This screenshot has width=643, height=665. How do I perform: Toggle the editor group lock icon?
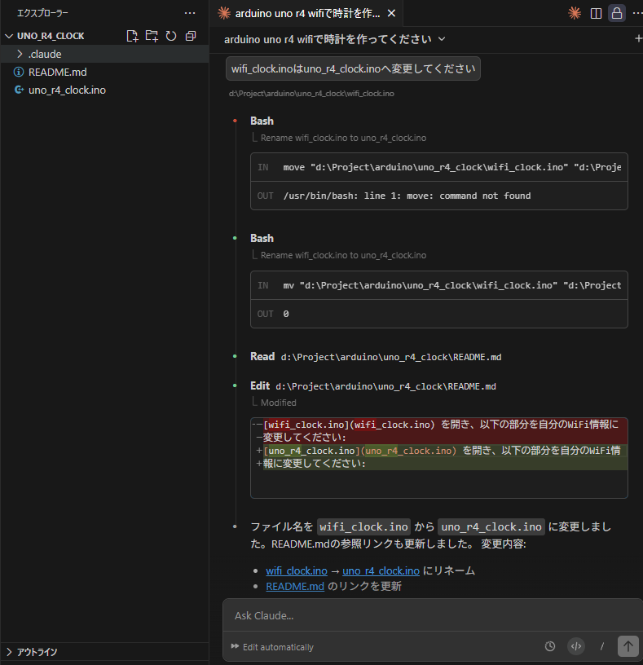tap(617, 13)
